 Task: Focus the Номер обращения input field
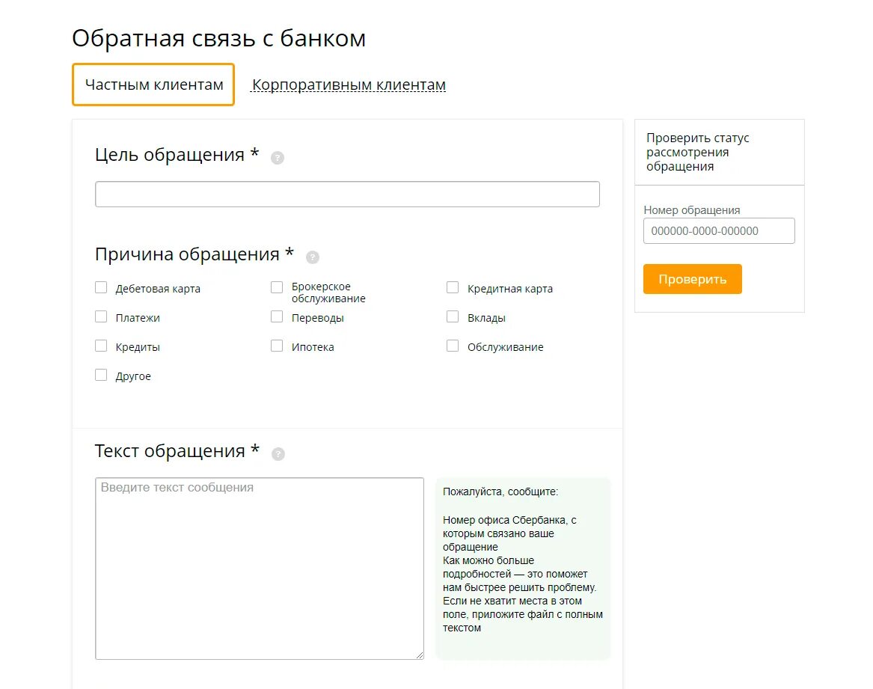point(719,230)
